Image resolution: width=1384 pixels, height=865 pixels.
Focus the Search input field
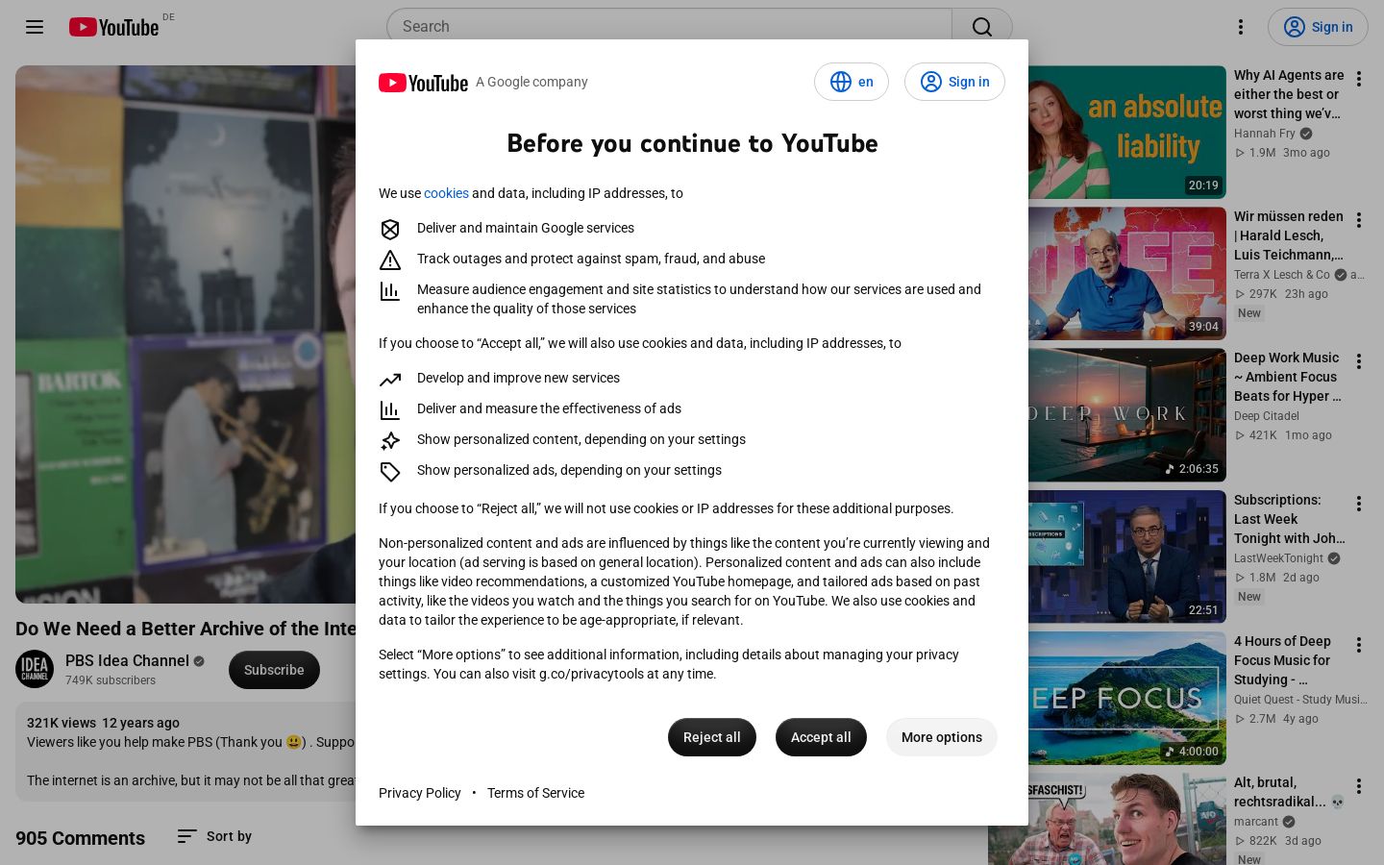(x=669, y=27)
